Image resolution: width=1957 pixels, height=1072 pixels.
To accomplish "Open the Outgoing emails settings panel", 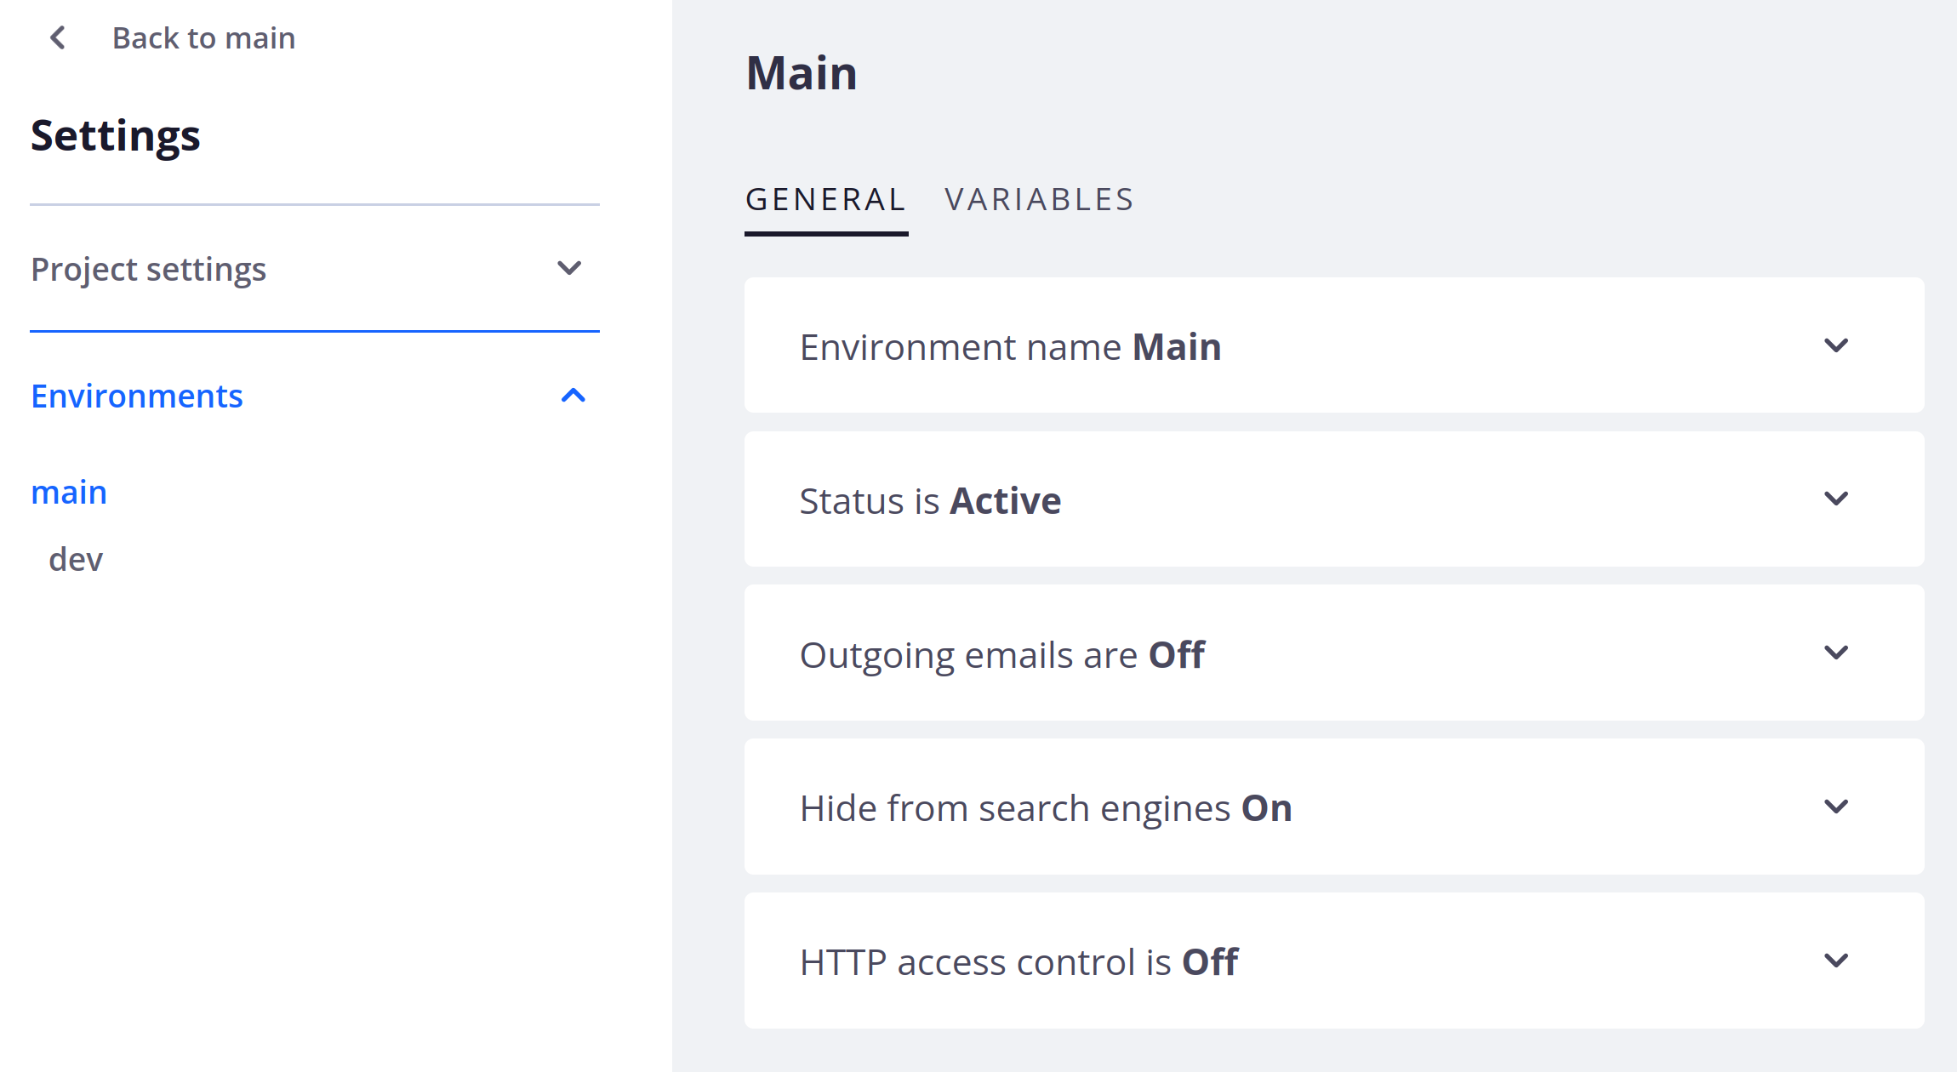I will pos(1836,653).
